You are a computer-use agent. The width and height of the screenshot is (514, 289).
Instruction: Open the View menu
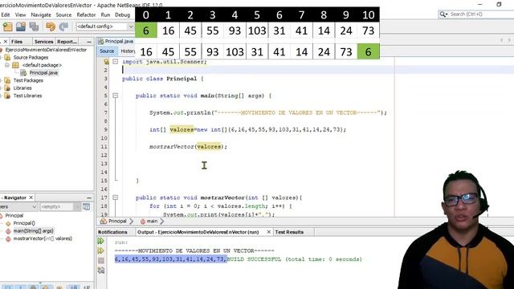(20, 14)
